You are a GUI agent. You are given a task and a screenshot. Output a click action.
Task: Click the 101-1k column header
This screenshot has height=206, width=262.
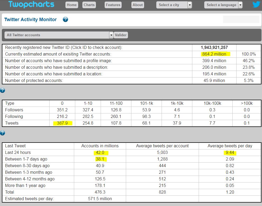pos(146,103)
